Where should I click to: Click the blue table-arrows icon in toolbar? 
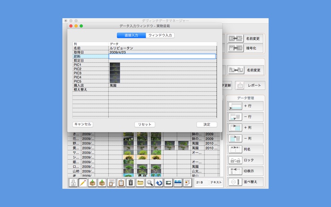point(178,183)
